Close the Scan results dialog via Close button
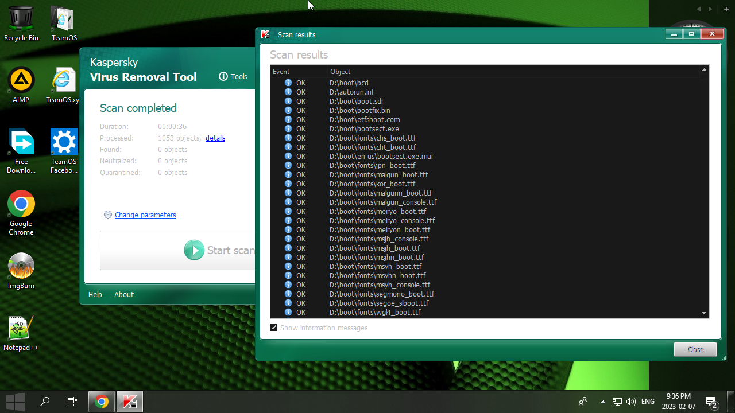735x413 pixels. [695, 349]
